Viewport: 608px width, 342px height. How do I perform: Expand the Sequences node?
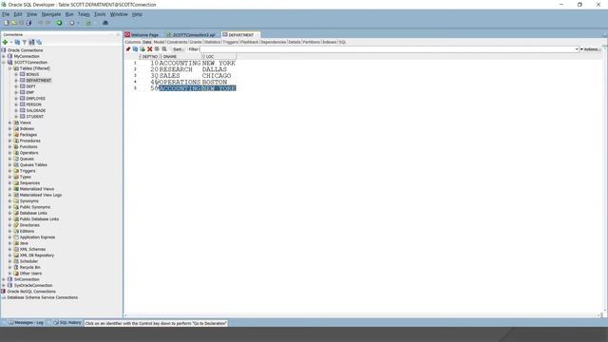(10, 183)
